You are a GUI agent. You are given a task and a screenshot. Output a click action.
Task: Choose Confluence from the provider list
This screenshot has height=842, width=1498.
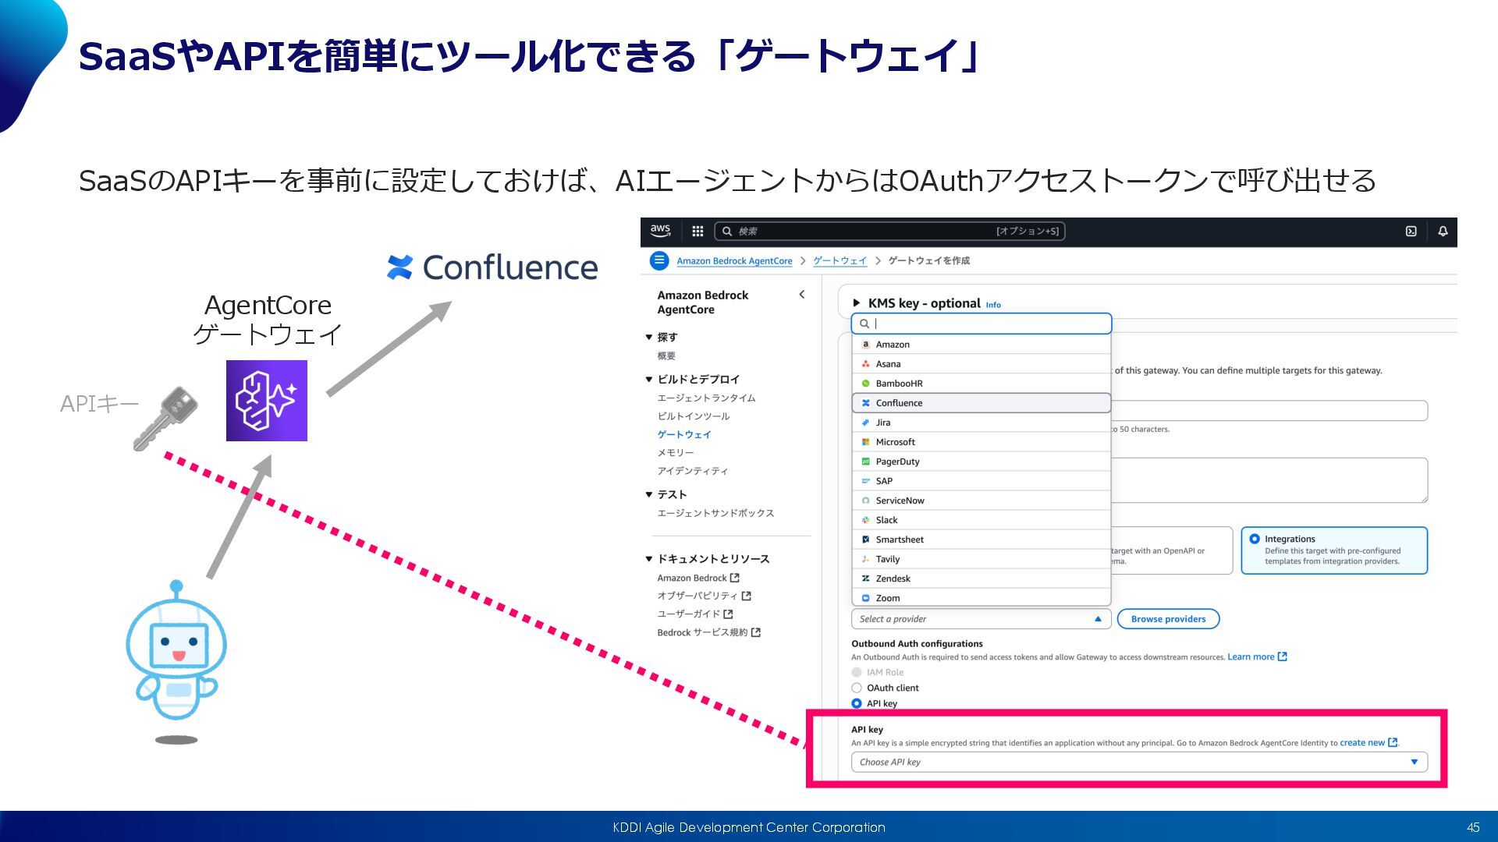(x=981, y=403)
